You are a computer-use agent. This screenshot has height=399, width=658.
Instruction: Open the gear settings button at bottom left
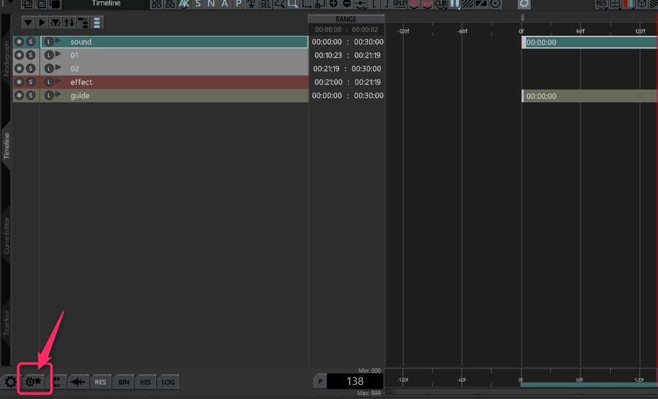tap(10, 382)
